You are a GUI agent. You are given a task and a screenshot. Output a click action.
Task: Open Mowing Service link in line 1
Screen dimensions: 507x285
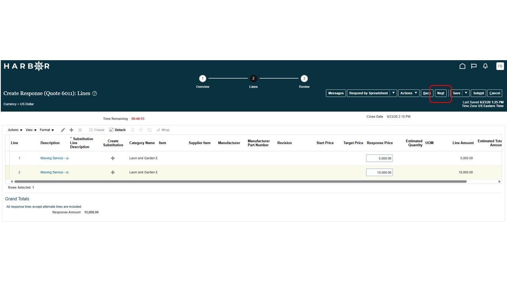55,158
